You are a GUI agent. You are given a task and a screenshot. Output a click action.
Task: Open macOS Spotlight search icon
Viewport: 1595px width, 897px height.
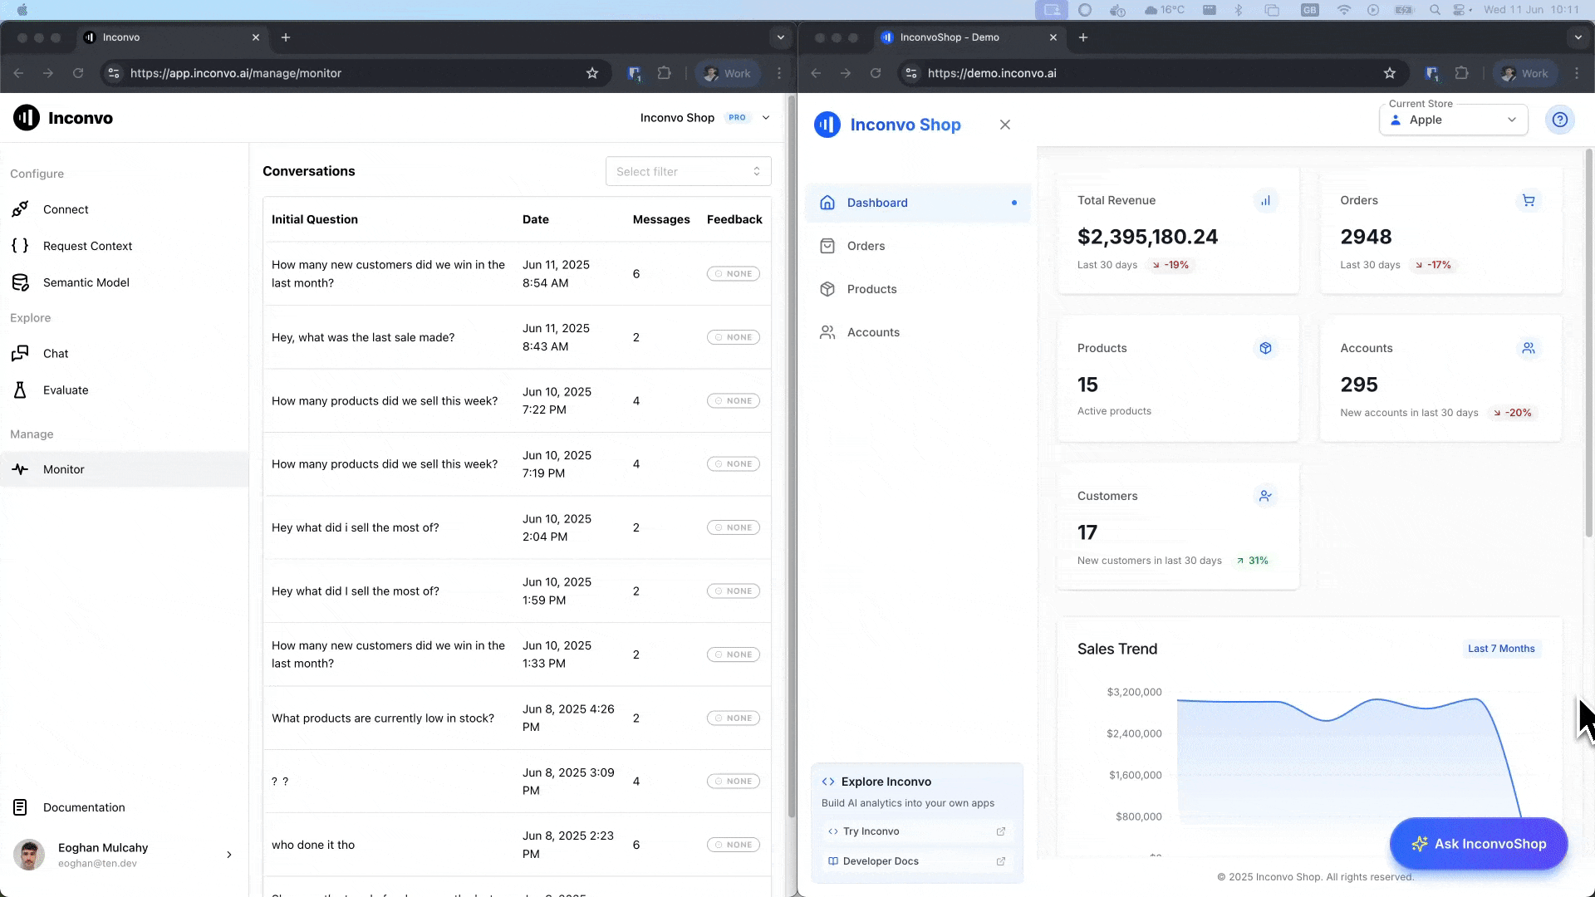coord(1435,10)
